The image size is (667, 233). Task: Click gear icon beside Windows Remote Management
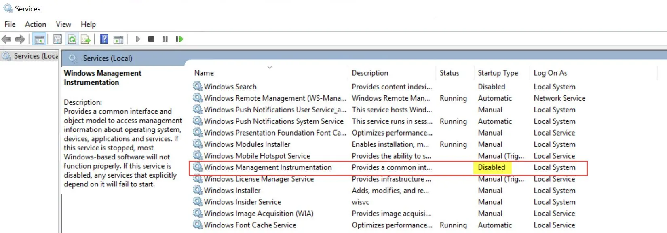pos(198,98)
